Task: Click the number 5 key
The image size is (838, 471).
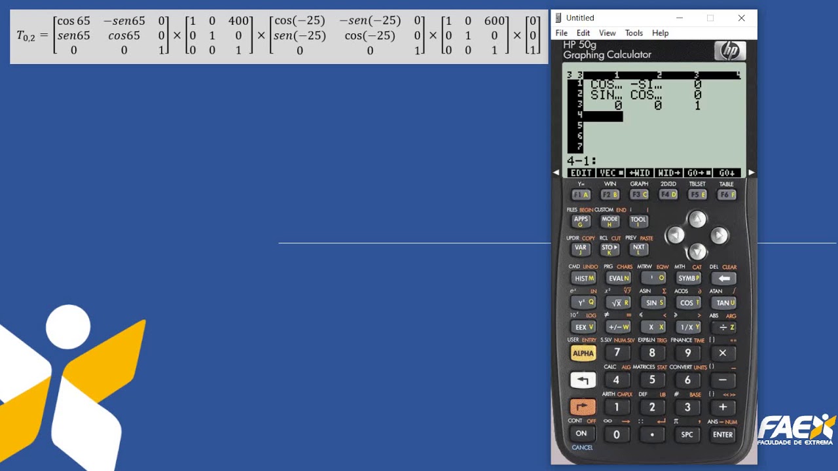Action: click(652, 380)
